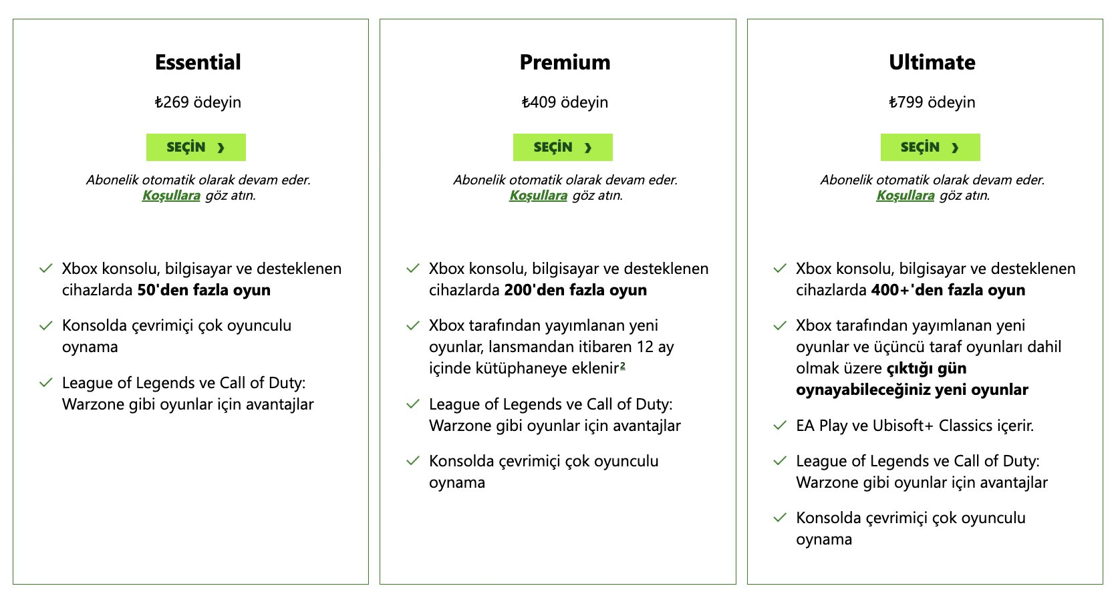Click checkmark beside Essential online multiplayer feature

(45, 325)
